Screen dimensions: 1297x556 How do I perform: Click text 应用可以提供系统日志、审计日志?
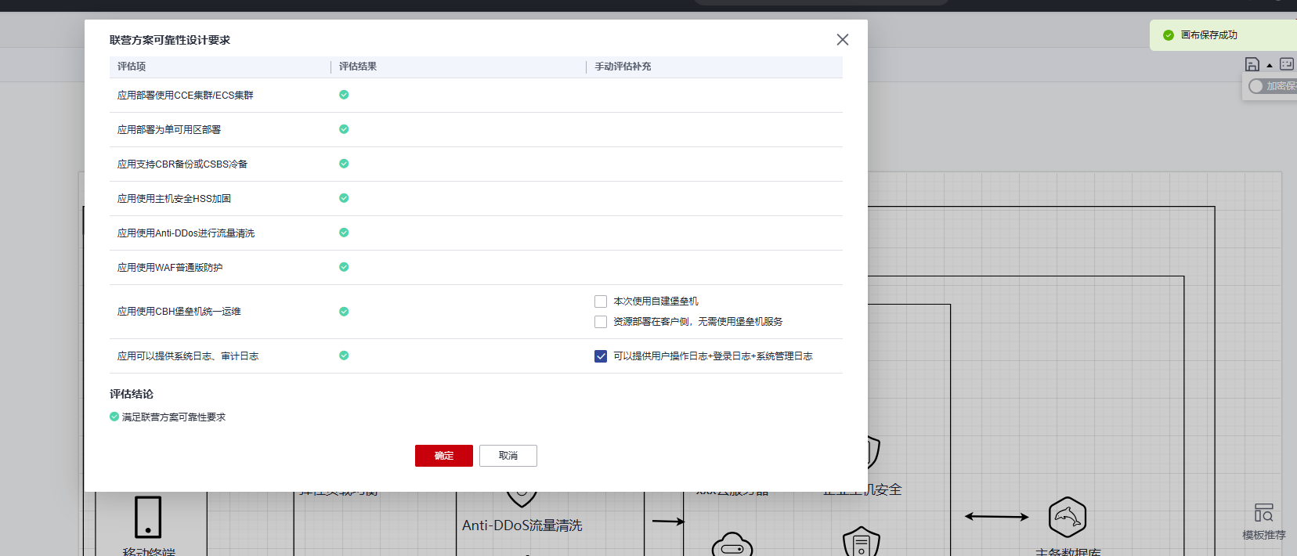[188, 356]
